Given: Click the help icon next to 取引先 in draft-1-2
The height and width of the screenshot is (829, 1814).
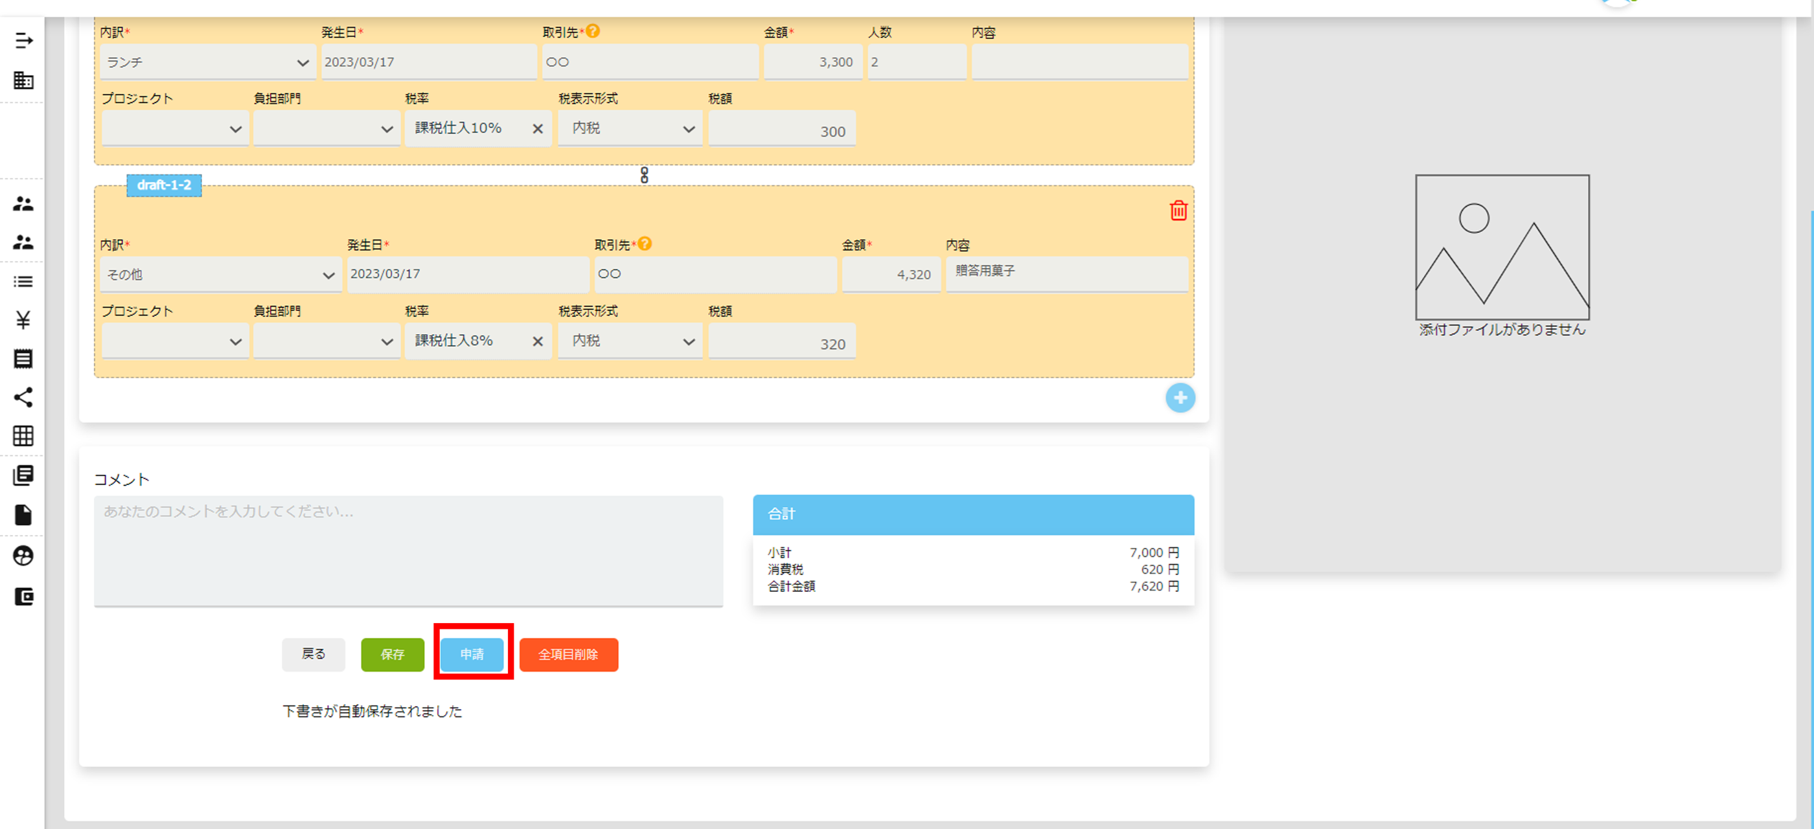Looking at the screenshot, I should click(645, 244).
